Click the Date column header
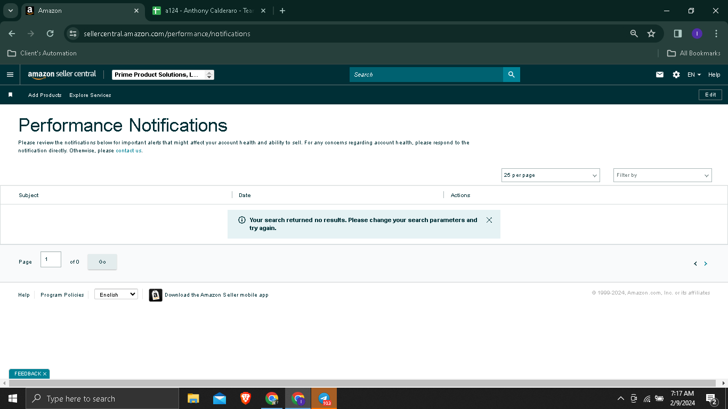Viewport: 728px width, 409px height. click(x=245, y=195)
